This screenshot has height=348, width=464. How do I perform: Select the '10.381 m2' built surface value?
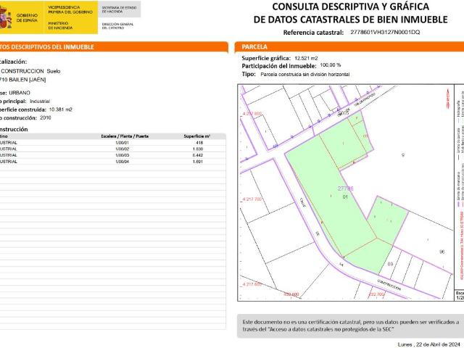coord(60,109)
